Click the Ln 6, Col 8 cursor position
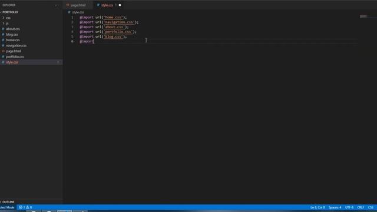The image size is (377, 212). coord(318,207)
